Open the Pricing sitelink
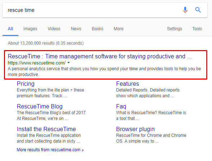Image resolution: width=212 pixels, height=161 pixels. (x=26, y=84)
